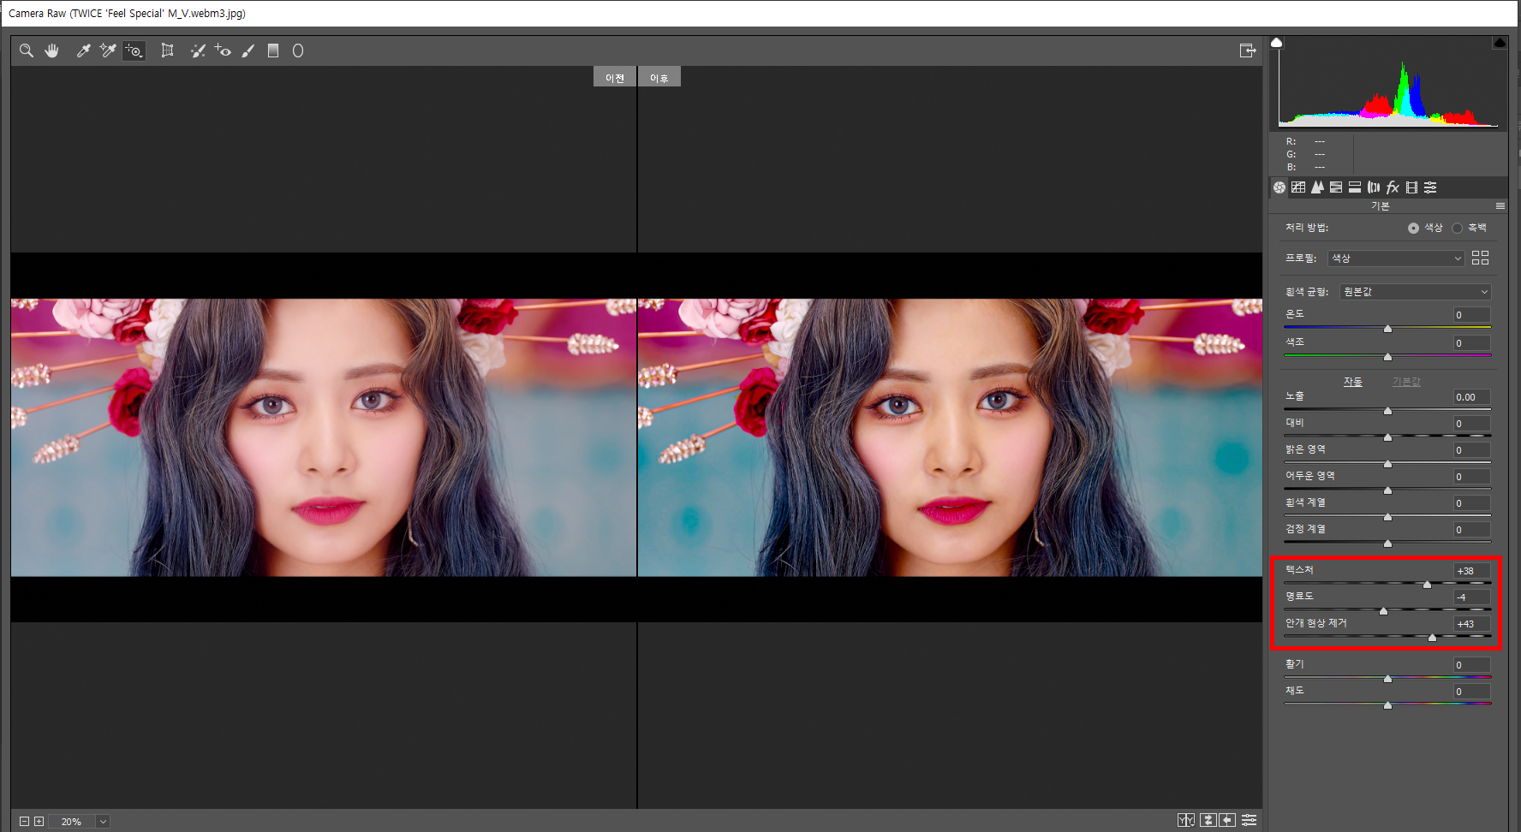Select the Adjustment Brush tool

click(248, 51)
